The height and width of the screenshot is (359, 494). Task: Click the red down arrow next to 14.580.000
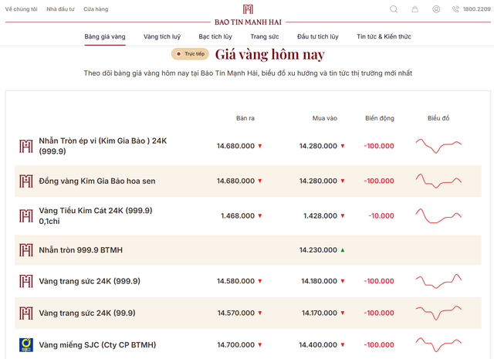click(260, 281)
